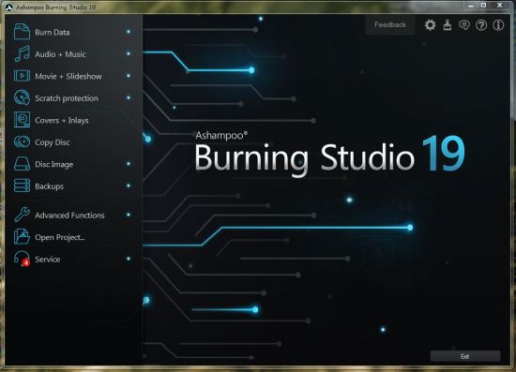Viewport: 516px width, 372px height.
Task: Open the Burn Data menu label
Action: pyautogui.click(x=53, y=32)
